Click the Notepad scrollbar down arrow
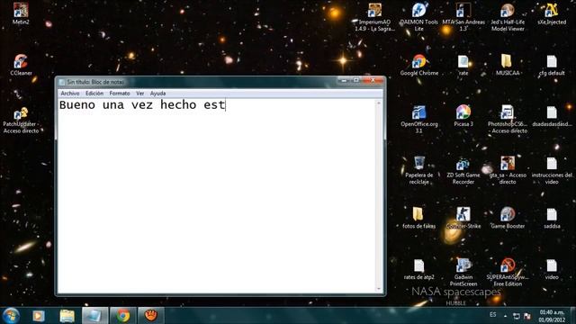This screenshot has width=576, height=324. pyautogui.click(x=379, y=289)
